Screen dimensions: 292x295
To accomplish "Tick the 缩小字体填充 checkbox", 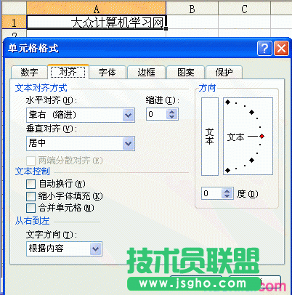I will tap(31, 196).
